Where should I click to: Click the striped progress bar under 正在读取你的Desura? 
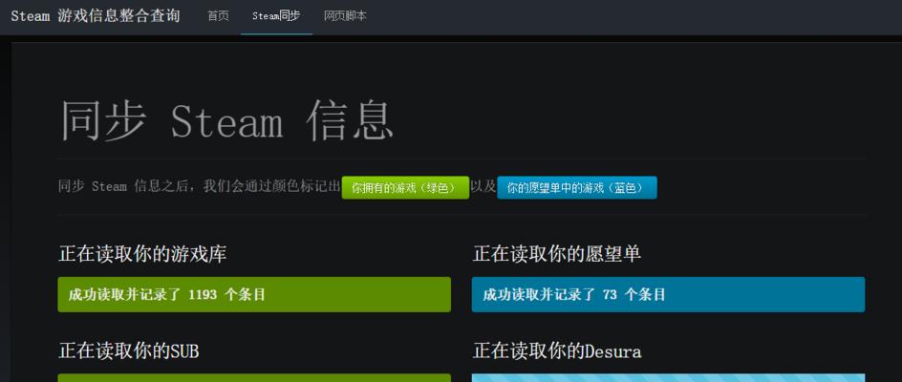pyautogui.click(x=668, y=377)
